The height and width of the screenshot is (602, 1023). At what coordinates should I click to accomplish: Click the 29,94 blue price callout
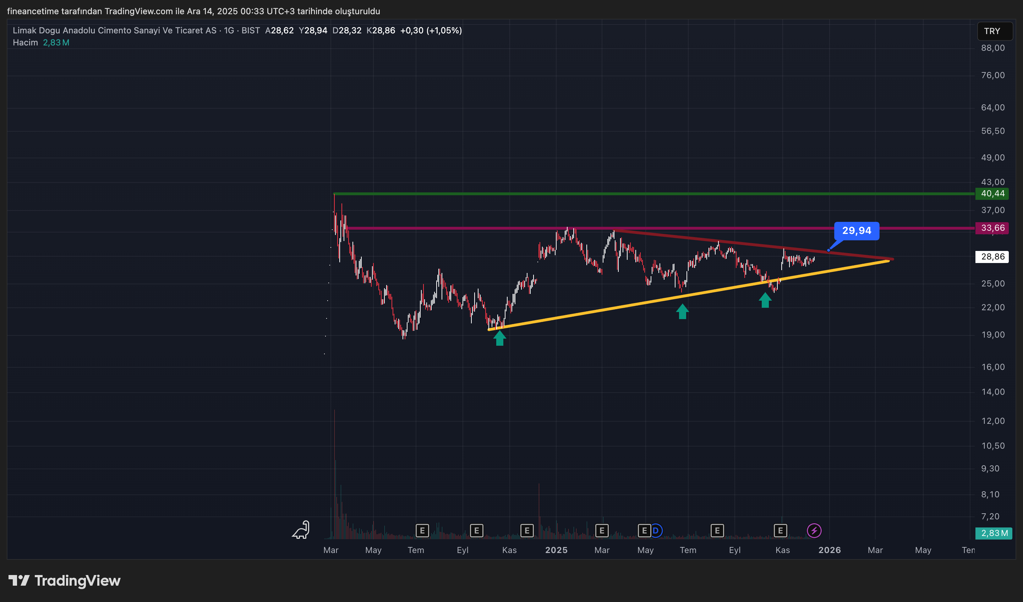pyautogui.click(x=857, y=231)
